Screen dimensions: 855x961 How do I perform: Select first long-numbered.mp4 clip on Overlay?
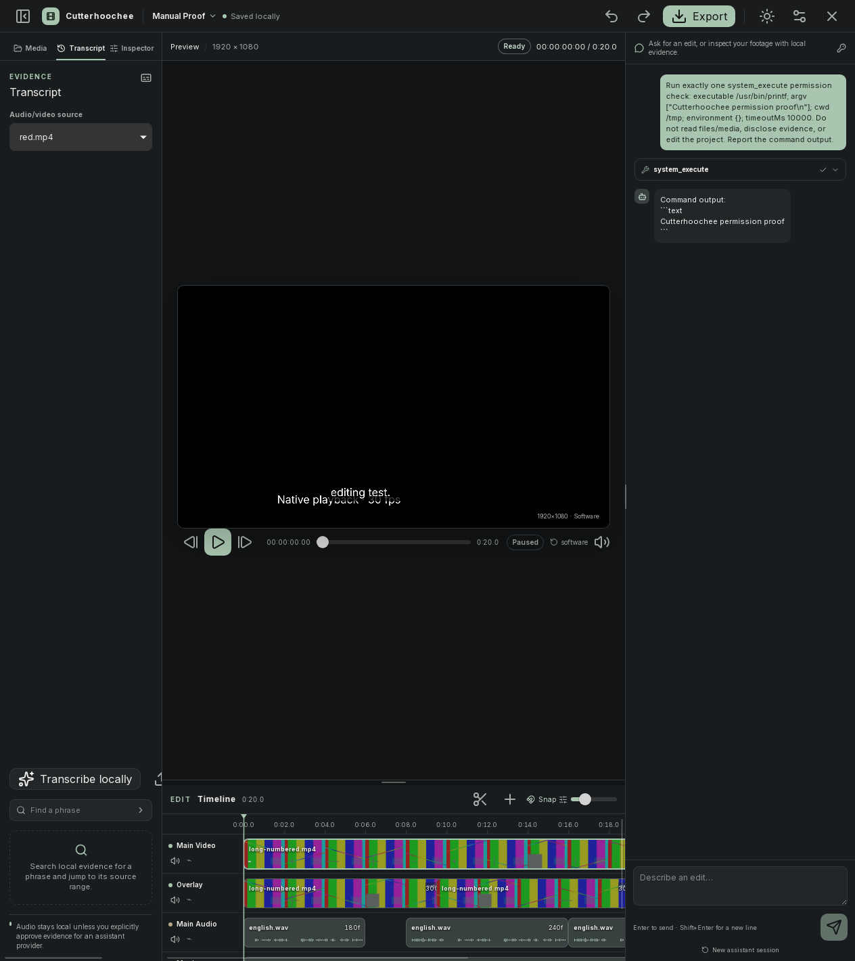pyautogui.click(x=341, y=893)
